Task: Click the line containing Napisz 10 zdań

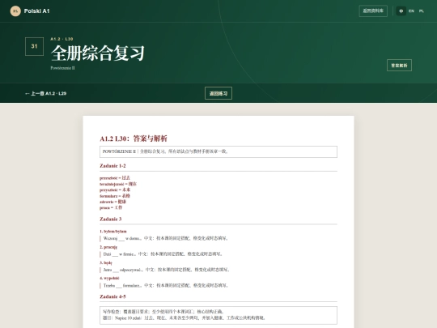Action: point(184,318)
